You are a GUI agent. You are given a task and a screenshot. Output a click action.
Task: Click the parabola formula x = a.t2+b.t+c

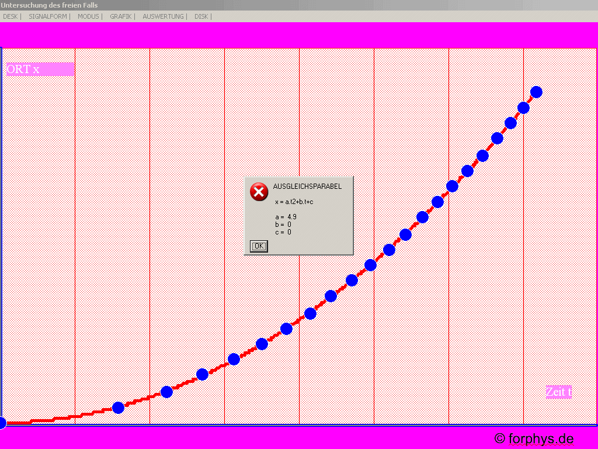tap(294, 202)
